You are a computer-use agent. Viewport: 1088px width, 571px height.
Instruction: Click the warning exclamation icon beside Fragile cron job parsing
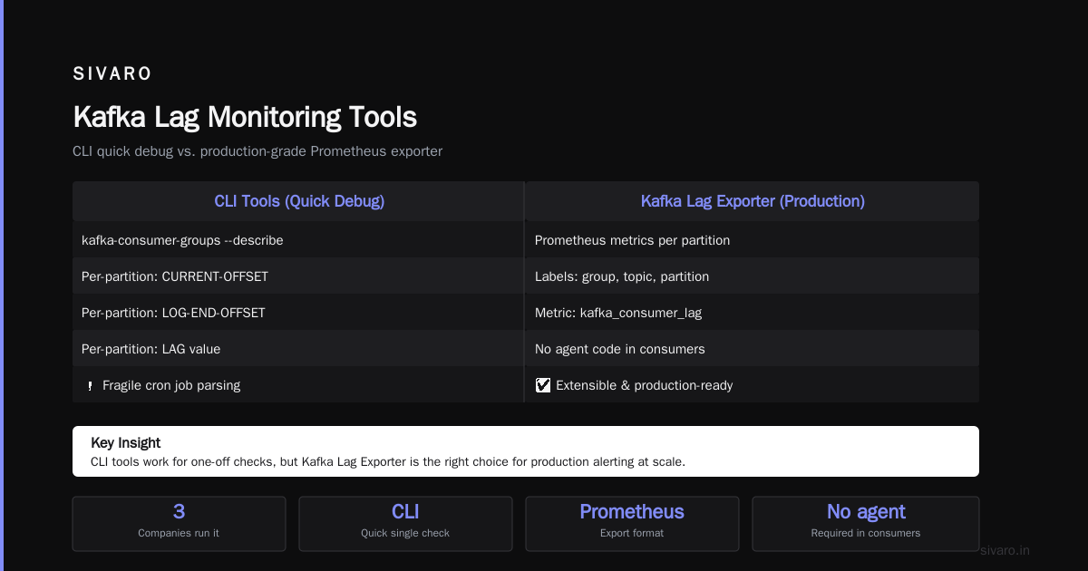point(90,385)
